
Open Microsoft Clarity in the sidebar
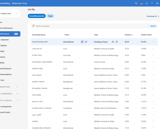[x=5, y=112]
